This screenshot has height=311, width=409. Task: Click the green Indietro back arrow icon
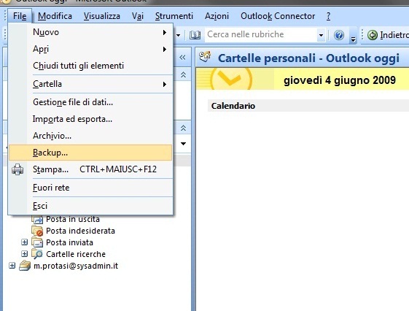(373, 35)
